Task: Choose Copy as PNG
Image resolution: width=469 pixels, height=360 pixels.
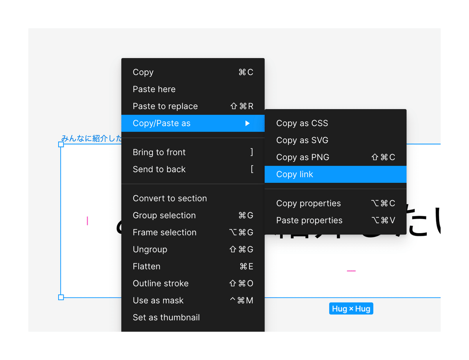Action: 336,157
